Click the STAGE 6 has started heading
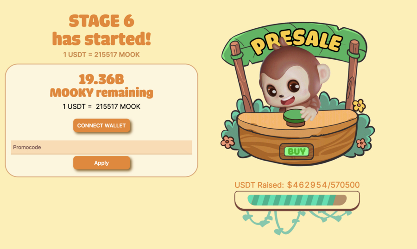Image resolution: width=417 pixels, height=249 pixels. [101, 30]
